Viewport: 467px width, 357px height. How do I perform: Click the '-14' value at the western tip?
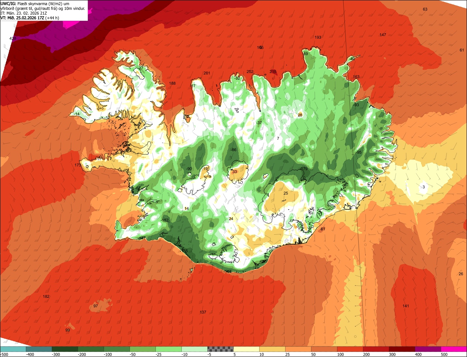coord(76,114)
